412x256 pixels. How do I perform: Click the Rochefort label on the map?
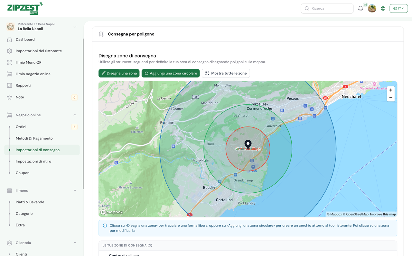[x=167, y=123]
